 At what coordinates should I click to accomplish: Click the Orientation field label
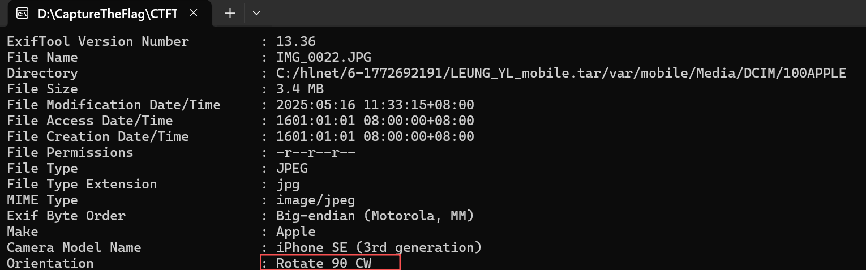[x=50, y=263]
